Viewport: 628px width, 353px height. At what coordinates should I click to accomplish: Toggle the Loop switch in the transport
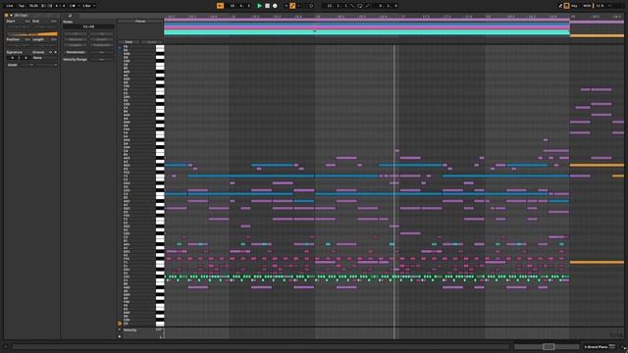click(x=360, y=6)
